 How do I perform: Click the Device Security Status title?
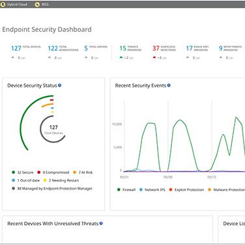click(32, 85)
